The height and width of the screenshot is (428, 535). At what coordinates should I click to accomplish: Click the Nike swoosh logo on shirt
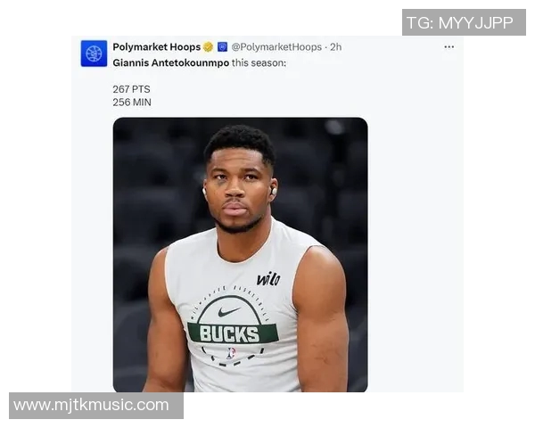[229, 312]
